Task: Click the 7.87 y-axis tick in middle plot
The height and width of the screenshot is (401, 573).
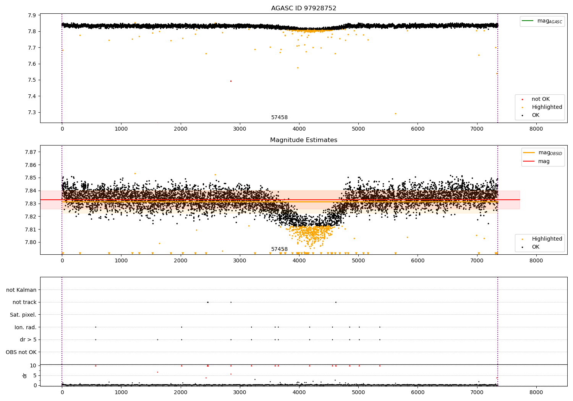Action: [31, 152]
